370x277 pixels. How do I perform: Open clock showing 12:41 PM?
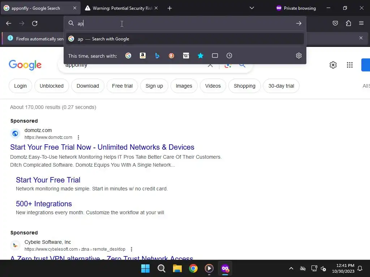coord(343,268)
